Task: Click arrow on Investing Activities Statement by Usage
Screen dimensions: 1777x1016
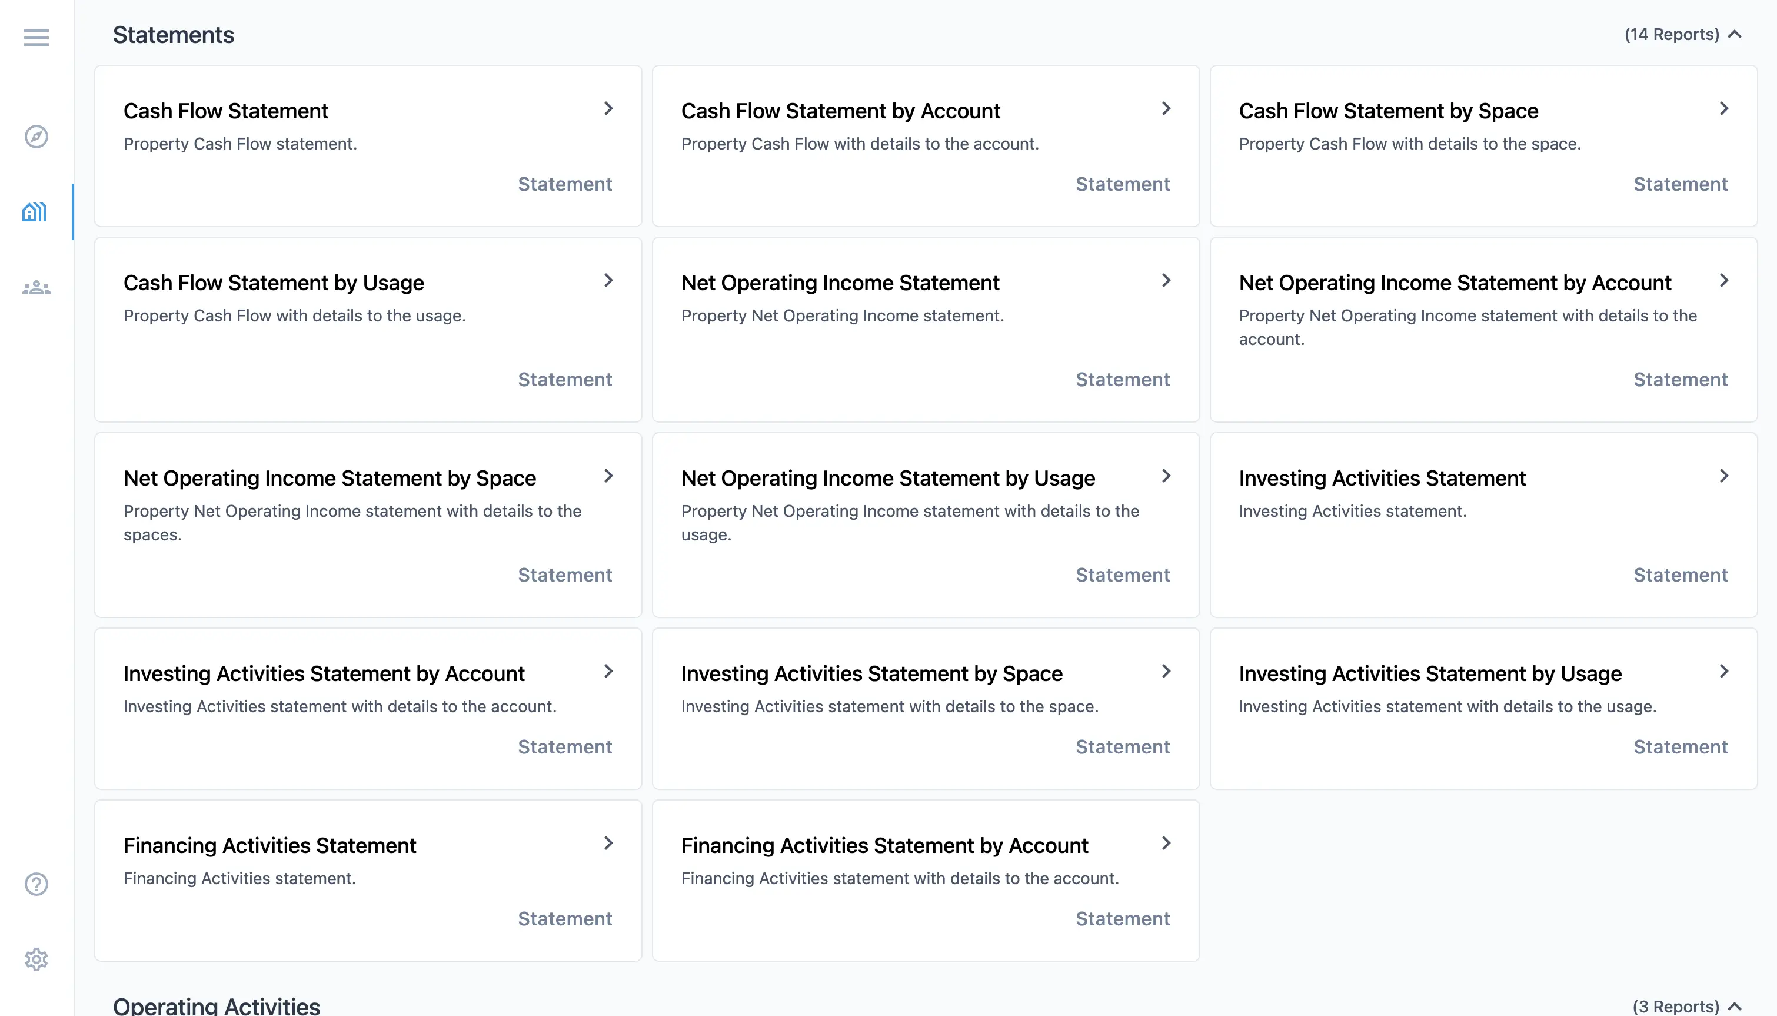Action: click(x=1723, y=671)
